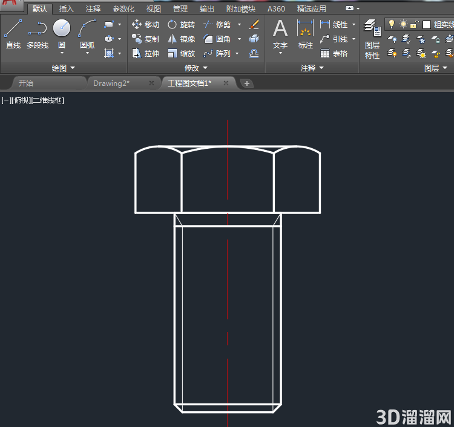Switch to the Parametric (参数化) ribbon tab
454x427 pixels.
click(x=123, y=9)
